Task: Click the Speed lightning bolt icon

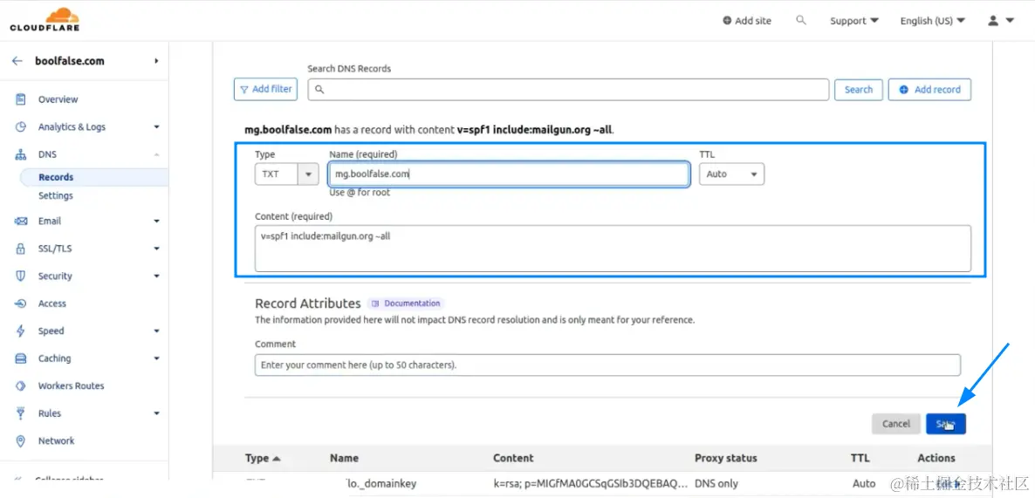Action: (20, 331)
